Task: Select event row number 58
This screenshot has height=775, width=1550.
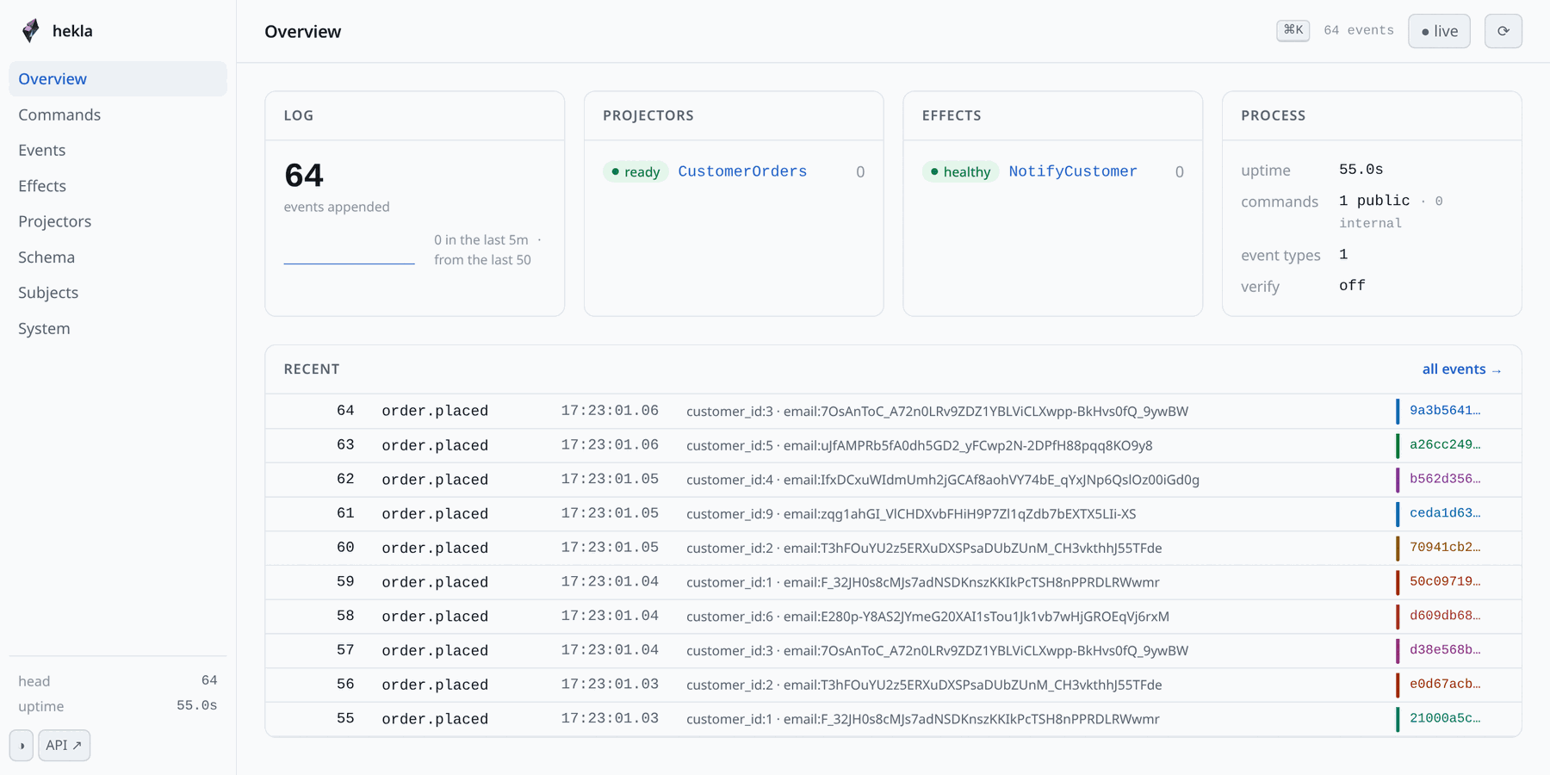Action: pos(893,617)
